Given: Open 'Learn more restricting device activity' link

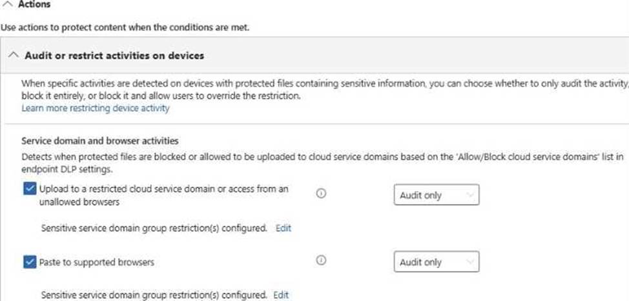Looking at the screenshot, I should (95, 108).
